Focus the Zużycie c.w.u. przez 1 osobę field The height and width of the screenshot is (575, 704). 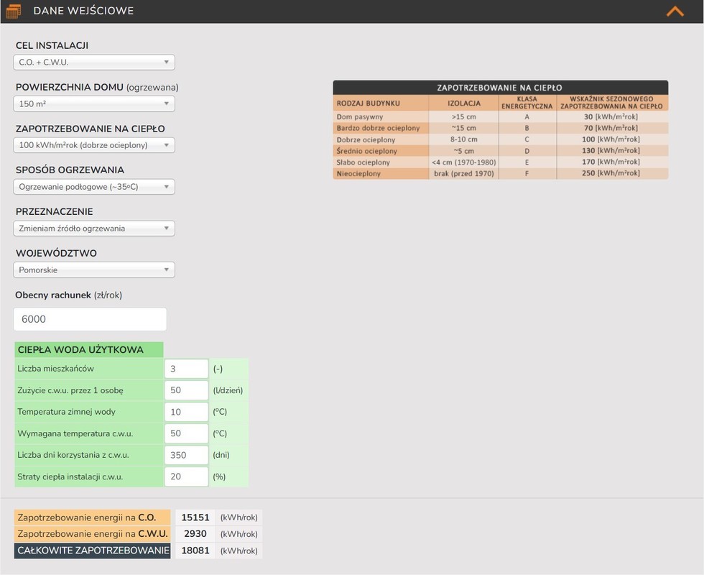(186, 391)
